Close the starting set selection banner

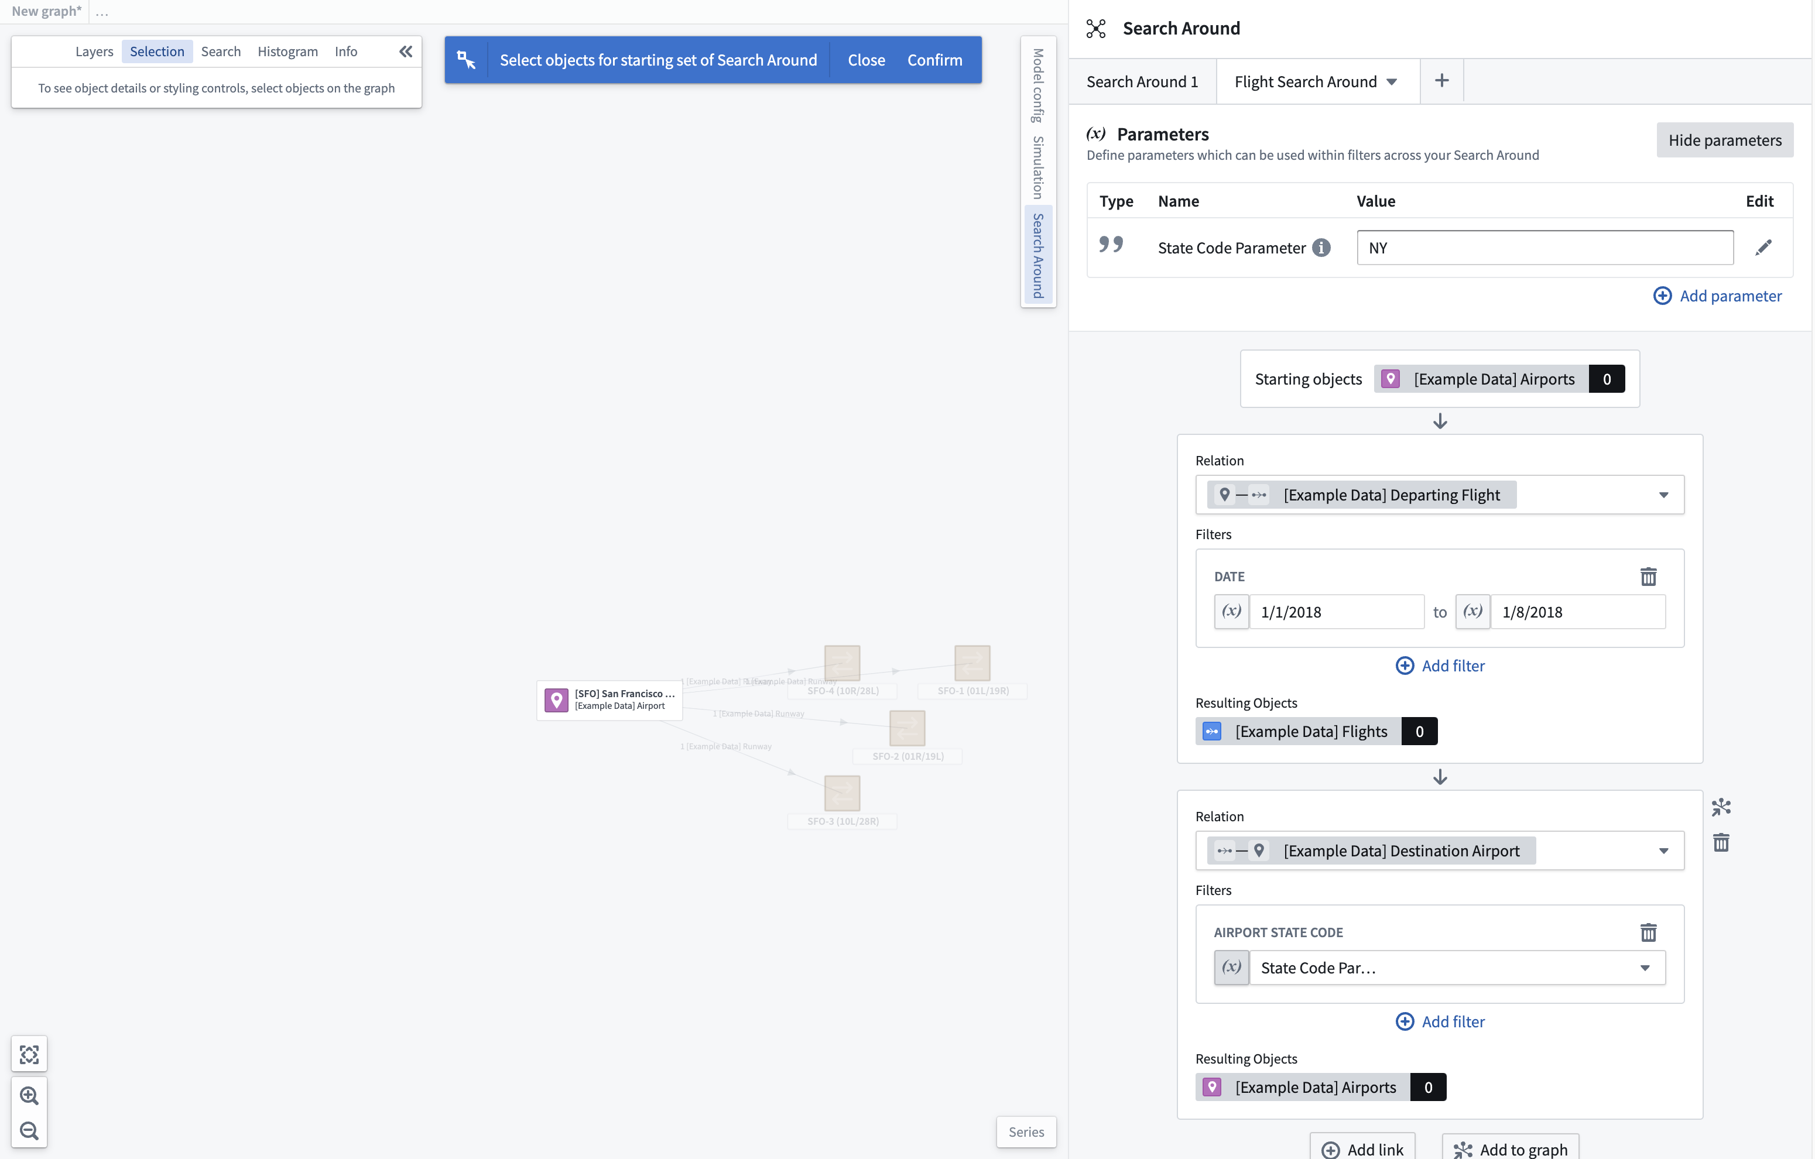tap(866, 60)
